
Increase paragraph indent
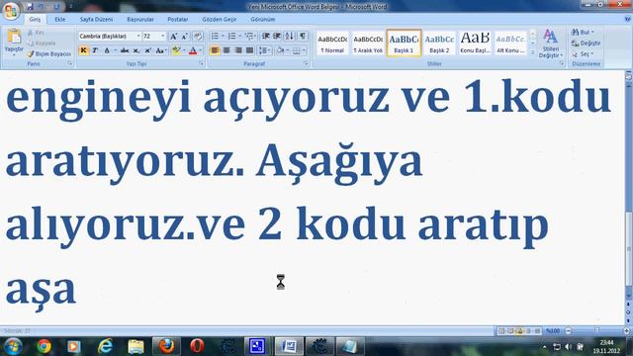point(277,37)
